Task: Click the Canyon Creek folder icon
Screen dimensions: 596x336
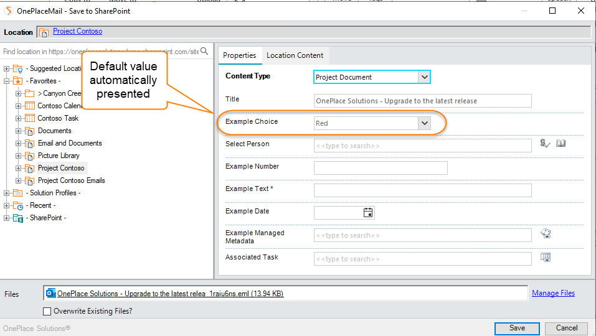Action: pos(30,93)
